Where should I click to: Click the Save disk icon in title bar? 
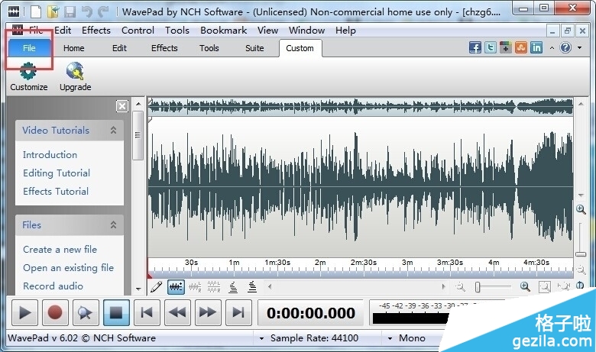(x=70, y=12)
